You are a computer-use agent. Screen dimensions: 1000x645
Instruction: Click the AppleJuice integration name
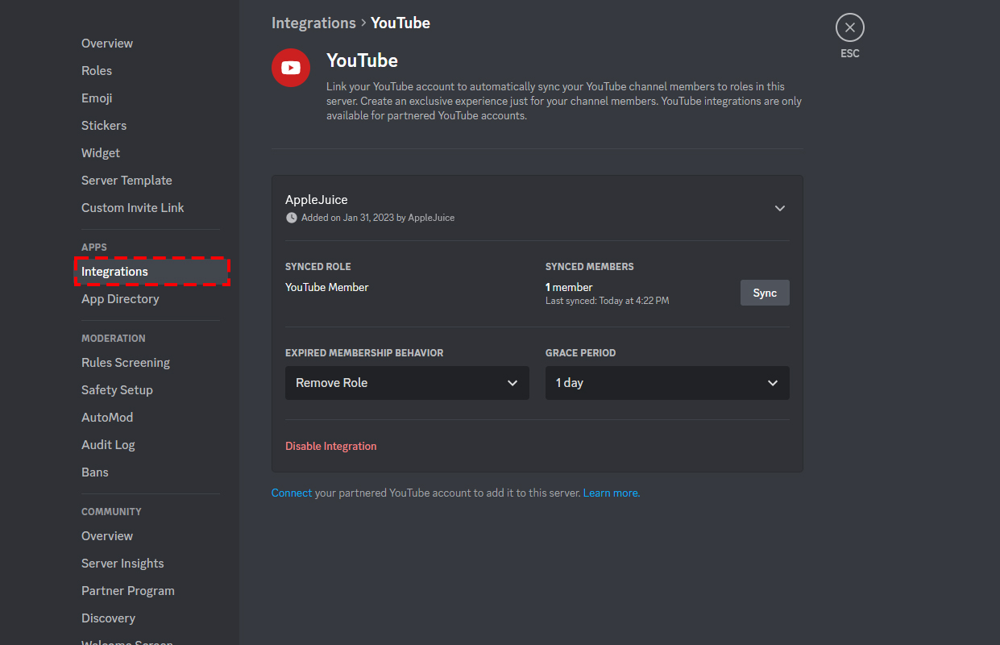317,200
